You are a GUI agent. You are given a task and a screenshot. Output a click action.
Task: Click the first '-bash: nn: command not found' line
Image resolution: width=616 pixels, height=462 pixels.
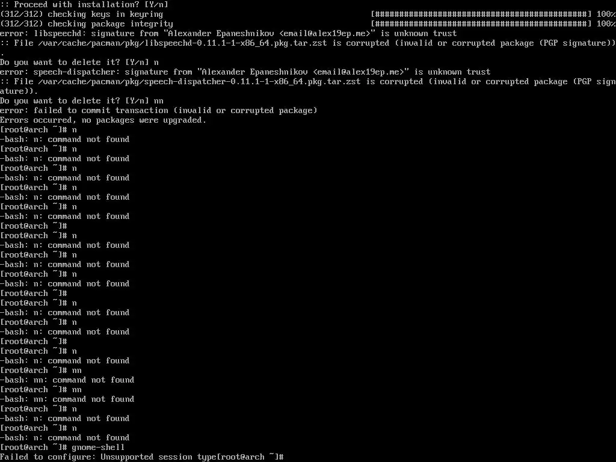[x=67, y=380]
